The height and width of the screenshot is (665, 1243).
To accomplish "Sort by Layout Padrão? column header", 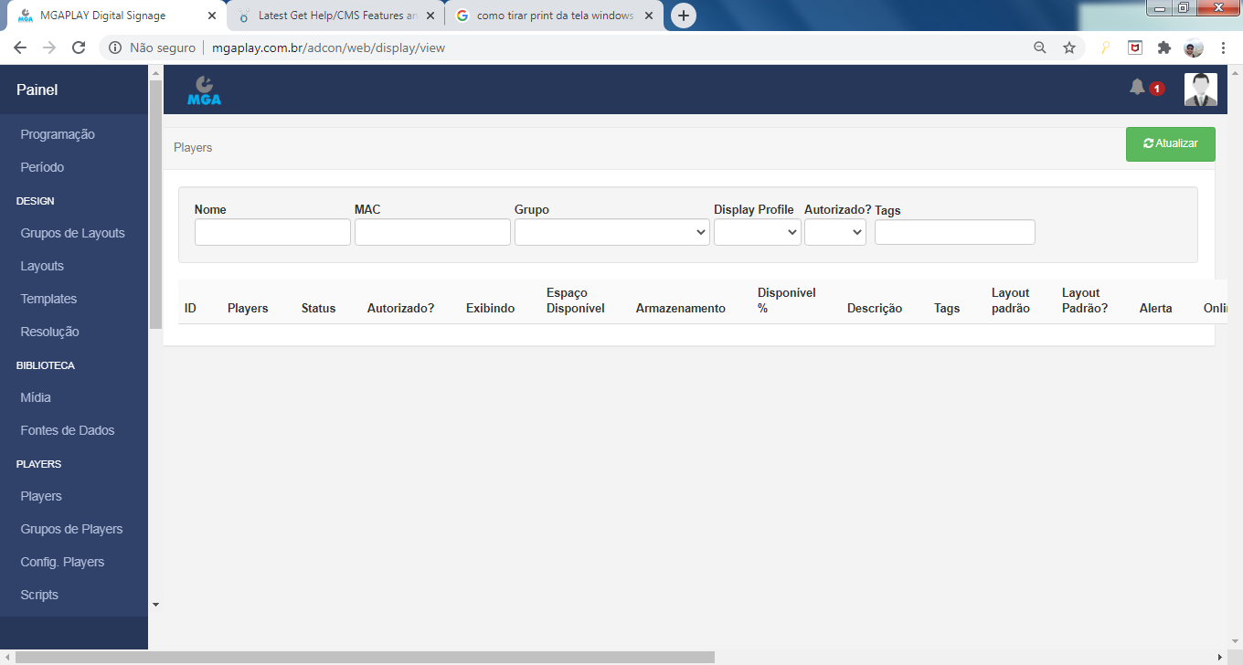I will click(x=1085, y=301).
